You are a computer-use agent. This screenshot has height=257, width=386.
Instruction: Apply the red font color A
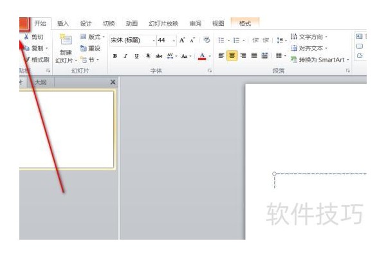coord(202,56)
